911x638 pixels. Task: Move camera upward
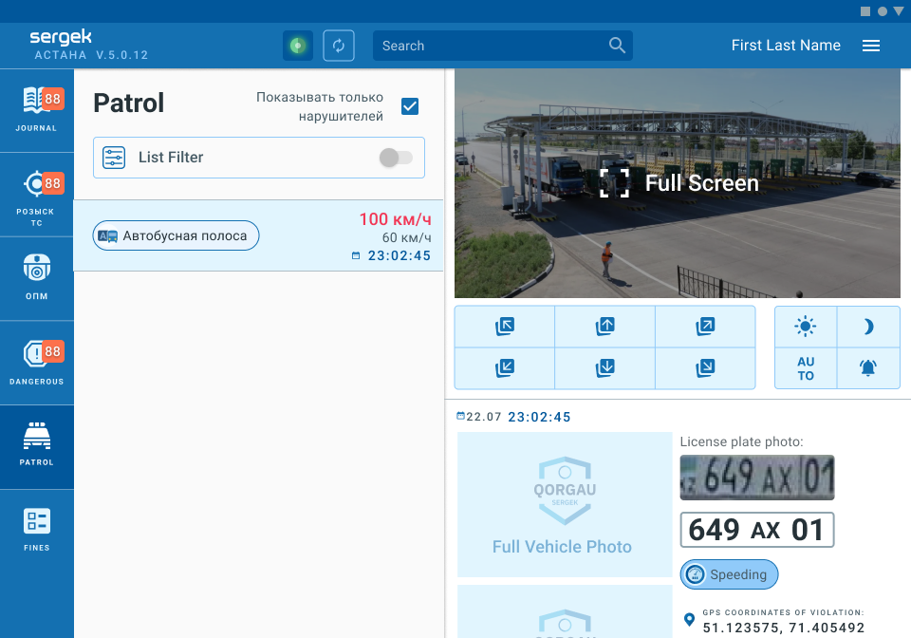pos(604,327)
